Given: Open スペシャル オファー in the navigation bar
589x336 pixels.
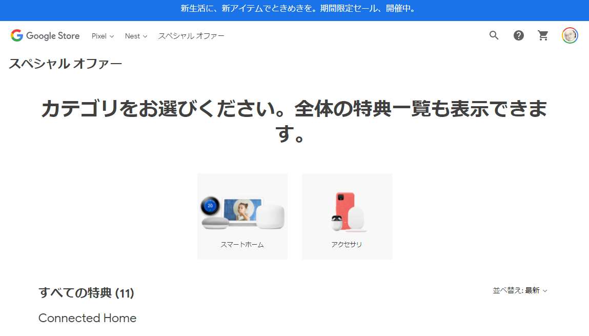Looking at the screenshot, I should (x=191, y=36).
